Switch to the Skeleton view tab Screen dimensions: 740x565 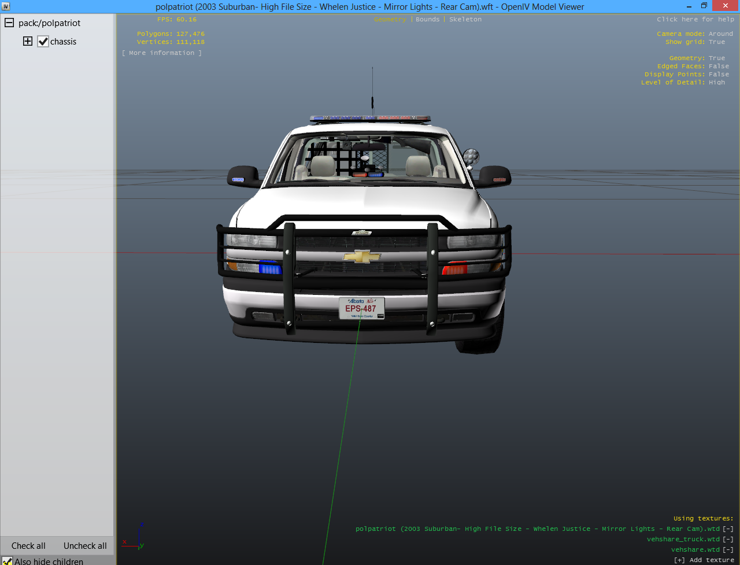point(465,19)
